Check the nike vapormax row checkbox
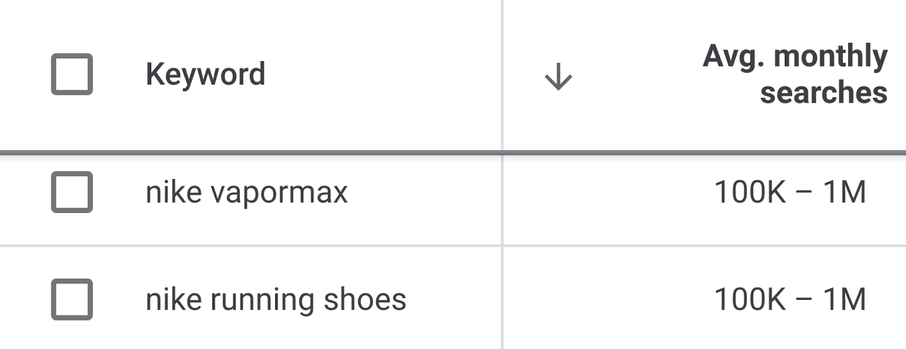 pos(72,192)
